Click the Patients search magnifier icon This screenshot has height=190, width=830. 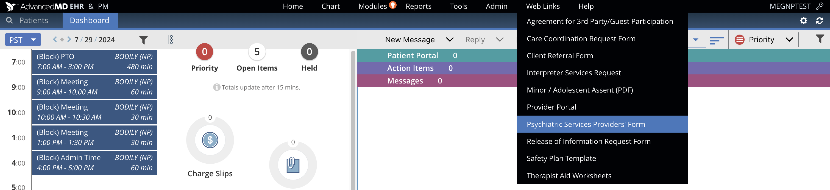9,20
